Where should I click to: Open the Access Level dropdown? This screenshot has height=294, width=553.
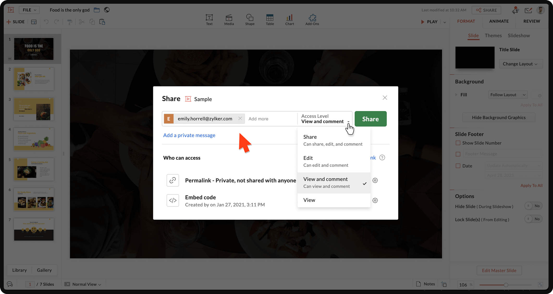[325, 119]
